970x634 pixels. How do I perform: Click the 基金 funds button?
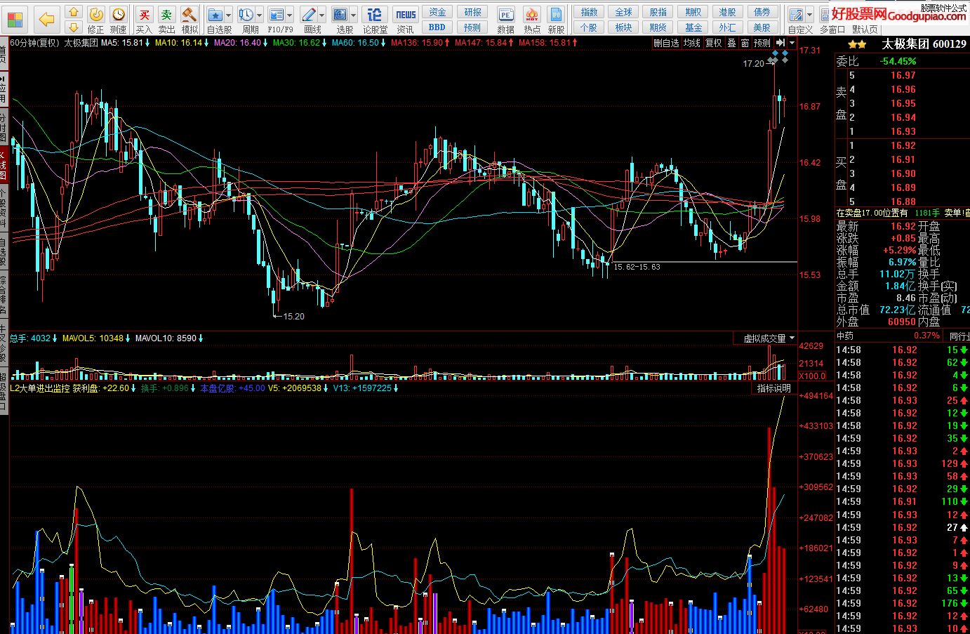[x=693, y=27]
